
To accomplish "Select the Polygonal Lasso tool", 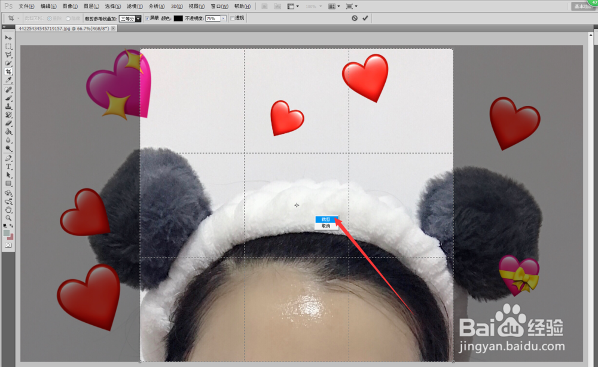I will point(8,54).
